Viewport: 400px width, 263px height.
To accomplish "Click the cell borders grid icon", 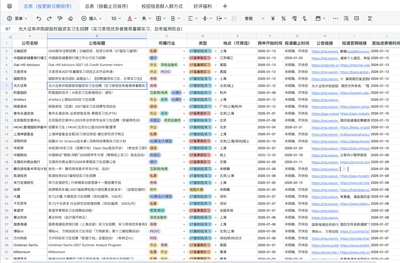I will [159, 19].
